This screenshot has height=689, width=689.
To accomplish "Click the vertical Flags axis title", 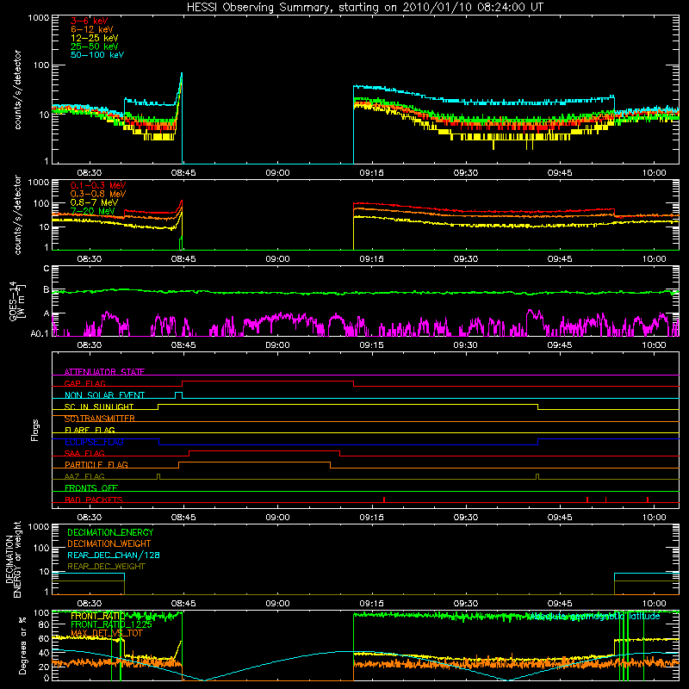I will (x=35, y=430).
